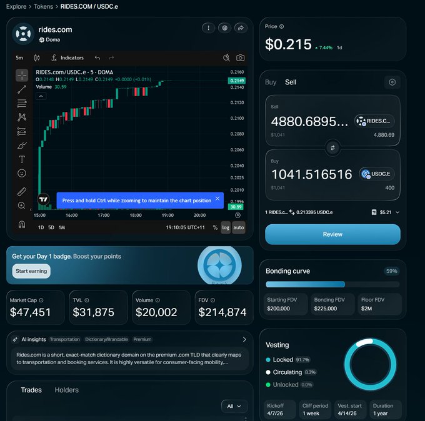Switch to the Buy tab

(271, 82)
